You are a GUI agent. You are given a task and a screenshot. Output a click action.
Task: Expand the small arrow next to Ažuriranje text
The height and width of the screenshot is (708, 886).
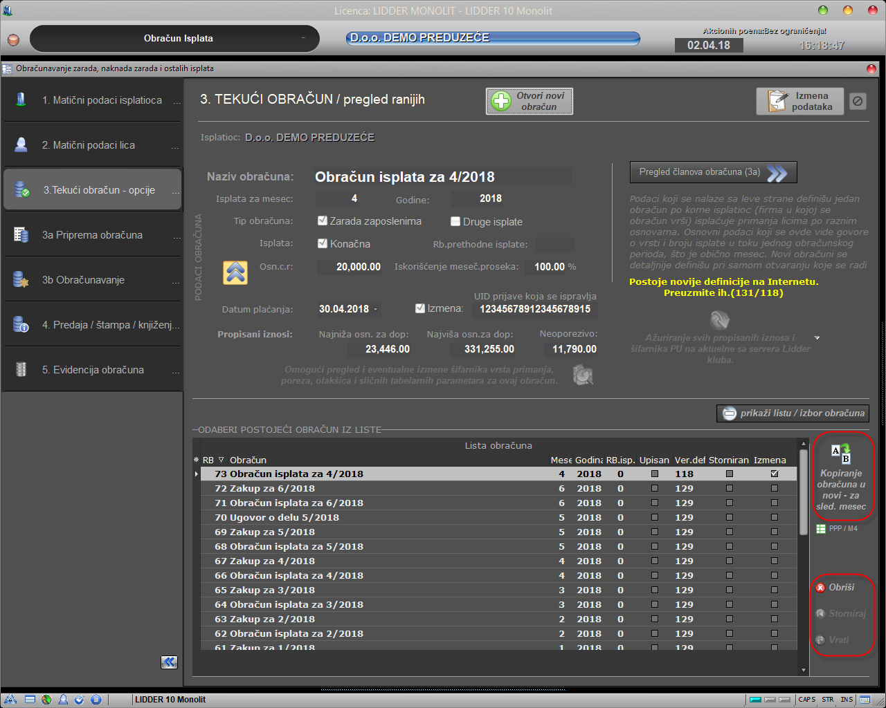(x=817, y=338)
